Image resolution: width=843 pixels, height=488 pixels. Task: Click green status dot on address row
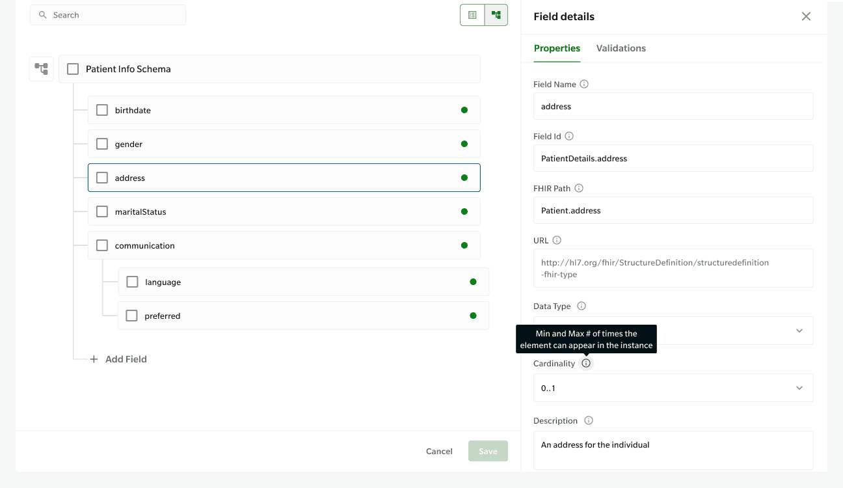coord(464,178)
